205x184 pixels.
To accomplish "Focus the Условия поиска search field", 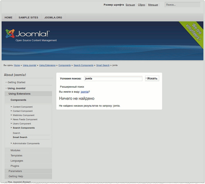I will pyautogui.click(x=113, y=79).
